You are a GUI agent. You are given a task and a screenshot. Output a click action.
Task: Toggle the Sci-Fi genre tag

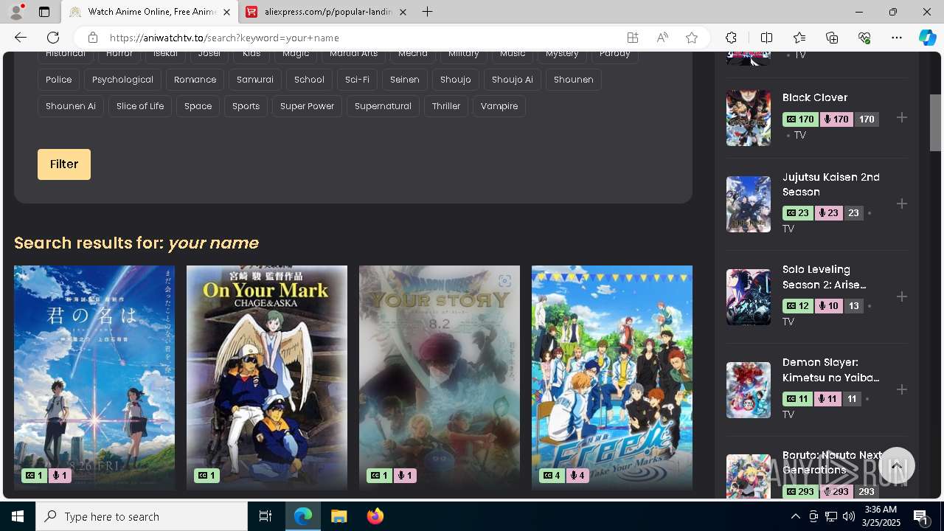[x=357, y=80]
